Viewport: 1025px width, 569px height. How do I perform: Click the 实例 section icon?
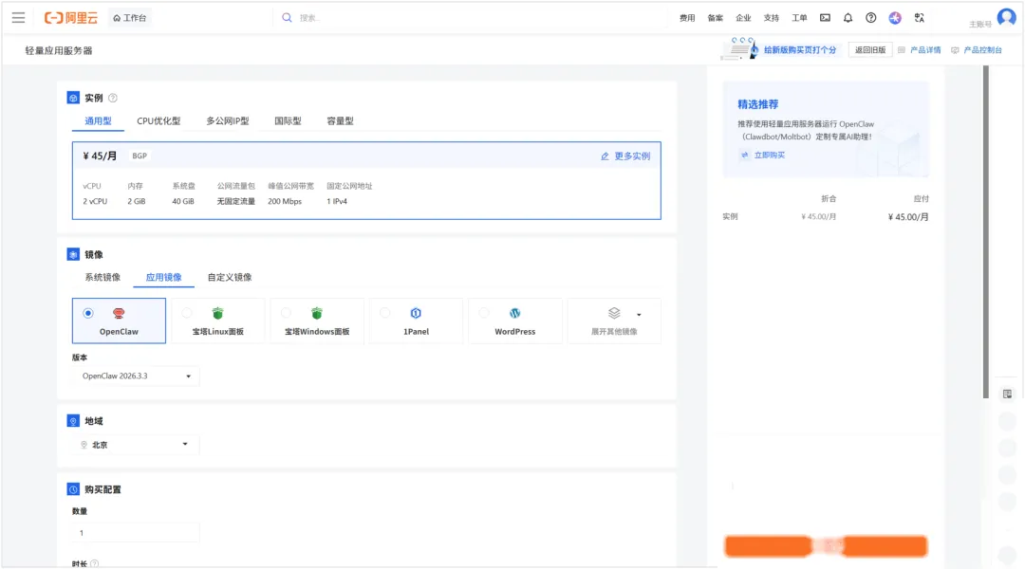[73, 98]
